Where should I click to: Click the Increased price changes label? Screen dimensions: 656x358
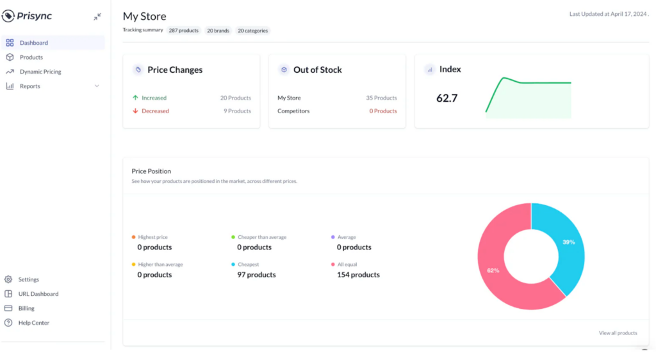154,98
